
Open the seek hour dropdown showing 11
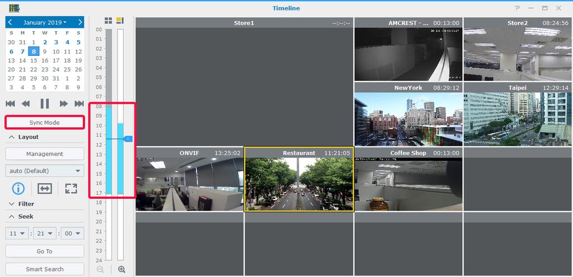point(17,233)
